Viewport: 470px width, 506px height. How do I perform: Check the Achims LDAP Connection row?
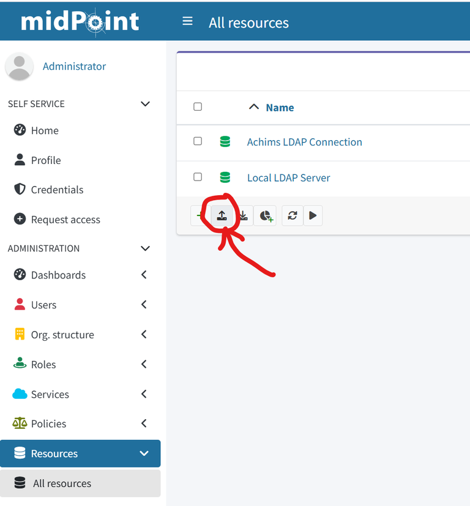point(198,141)
